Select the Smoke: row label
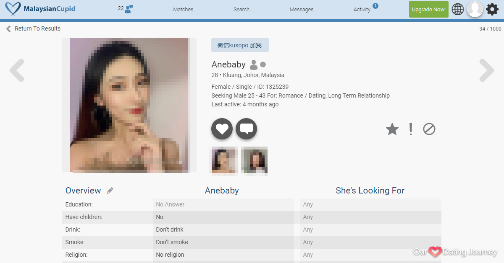This screenshot has width=504, height=263. [74, 242]
